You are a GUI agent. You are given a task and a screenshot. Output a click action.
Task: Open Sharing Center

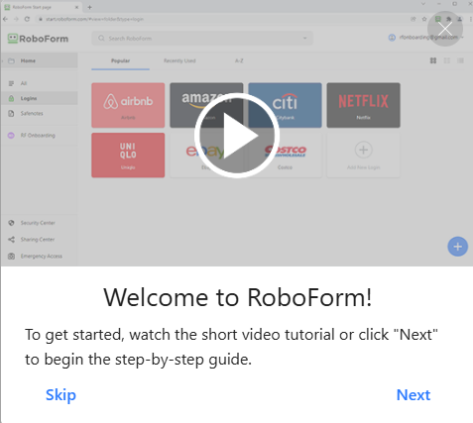39,240
